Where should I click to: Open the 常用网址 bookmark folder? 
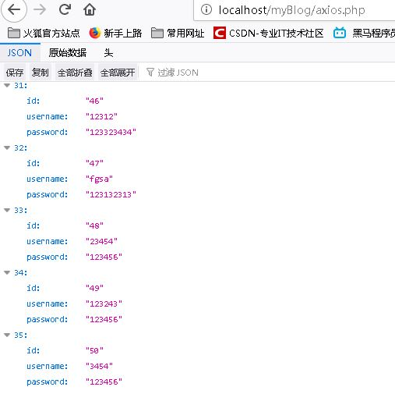click(178, 34)
